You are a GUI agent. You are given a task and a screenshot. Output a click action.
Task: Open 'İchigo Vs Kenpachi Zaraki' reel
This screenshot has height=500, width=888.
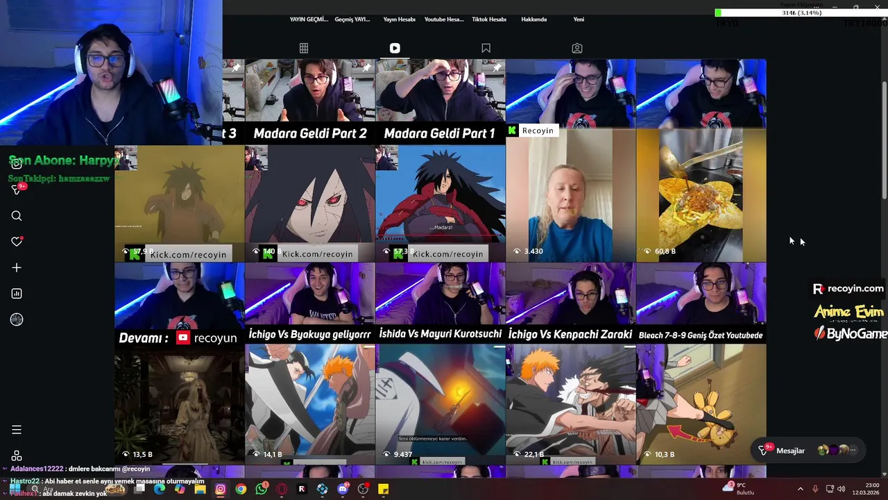[570, 364]
